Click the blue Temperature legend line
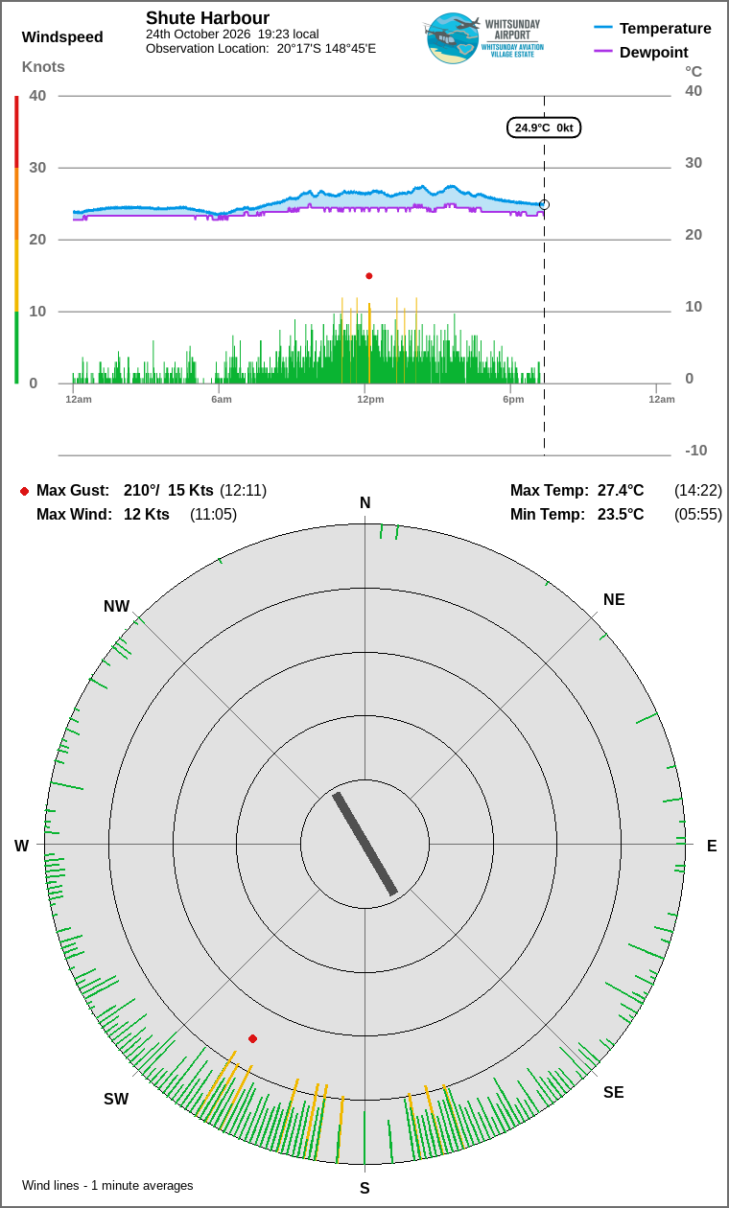This screenshot has width=729, height=1208. [603, 29]
